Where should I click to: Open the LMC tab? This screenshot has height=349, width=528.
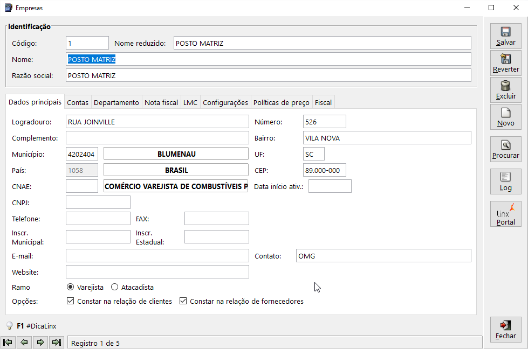tap(190, 102)
